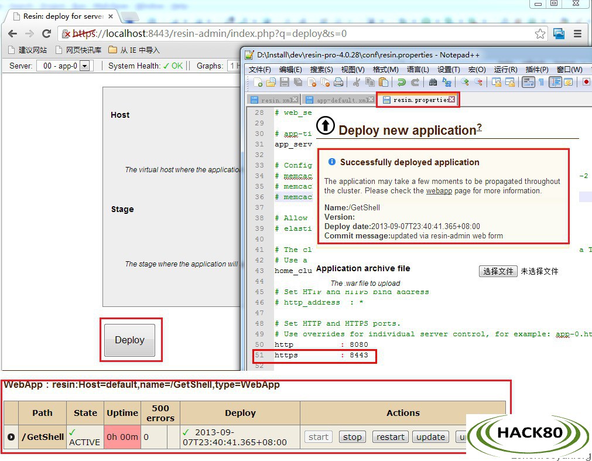The width and height of the screenshot is (592, 461).
Task: Zoom in using Notepad++ toolbar icon
Action: tap(465, 82)
